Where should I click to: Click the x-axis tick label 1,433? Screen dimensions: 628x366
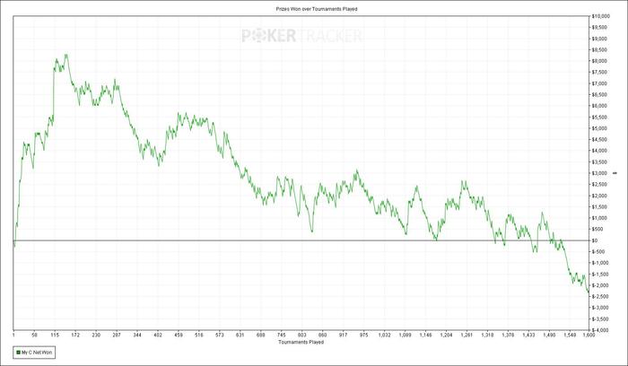pyautogui.click(x=528, y=335)
